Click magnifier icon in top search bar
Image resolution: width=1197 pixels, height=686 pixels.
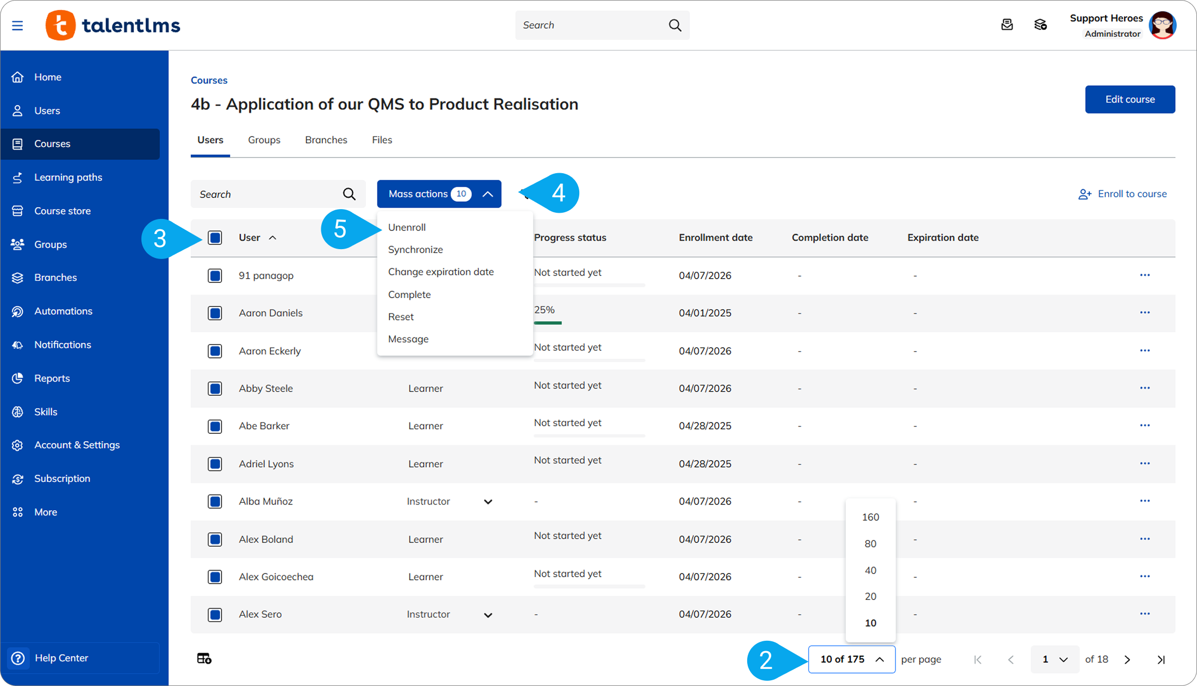(x=675, y=25)
